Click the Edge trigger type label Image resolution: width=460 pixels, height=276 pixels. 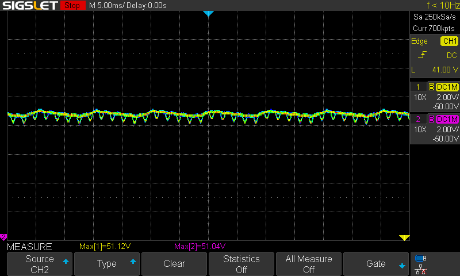420,41
